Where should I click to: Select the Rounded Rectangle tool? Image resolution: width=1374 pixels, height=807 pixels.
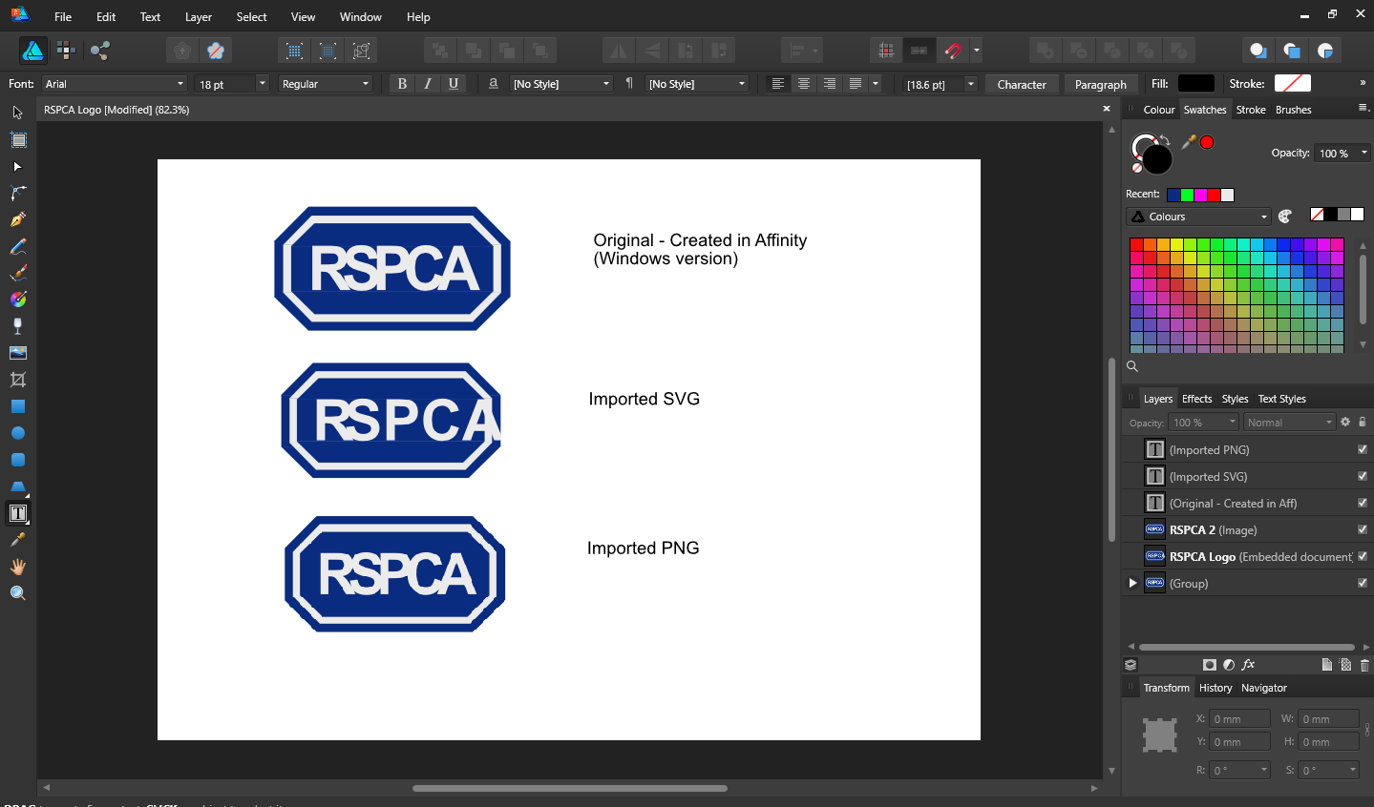[x=17, y=460]
